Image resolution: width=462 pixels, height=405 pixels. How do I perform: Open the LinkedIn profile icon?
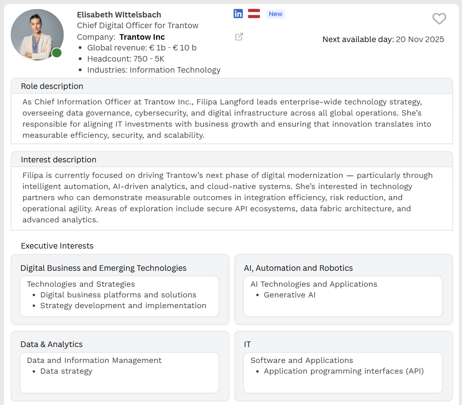pos(238,13)
